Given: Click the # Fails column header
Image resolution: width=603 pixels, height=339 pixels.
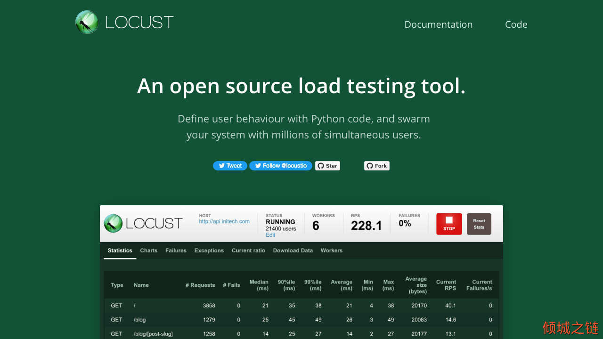Looking at the screenshot, I should pos(231,285).
